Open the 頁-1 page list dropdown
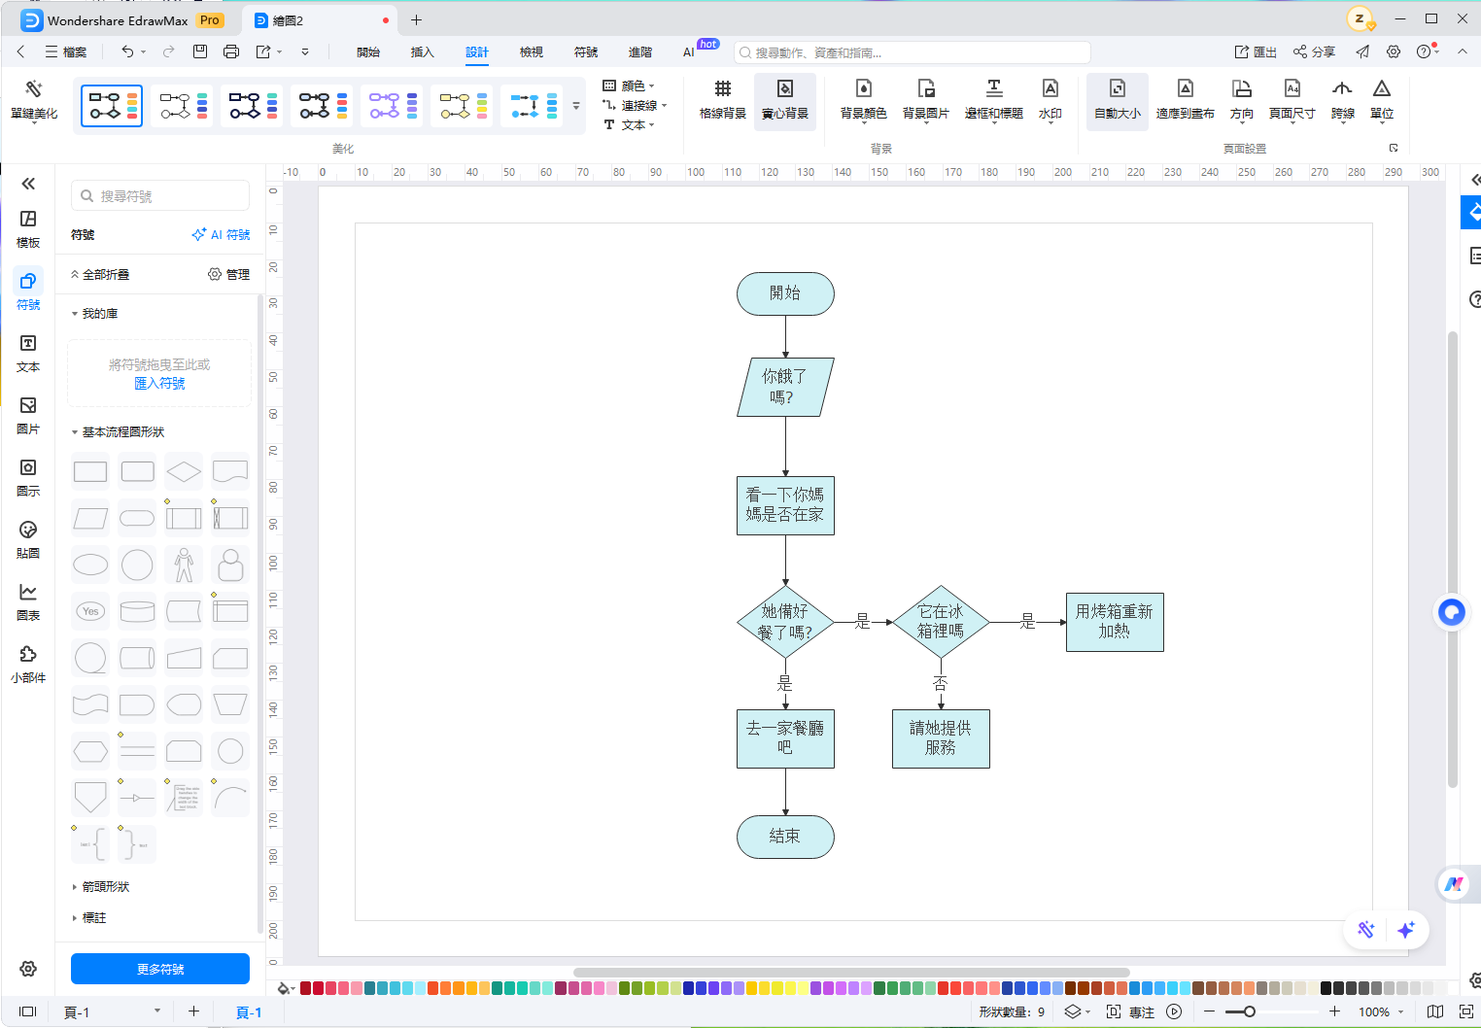 112,1011
